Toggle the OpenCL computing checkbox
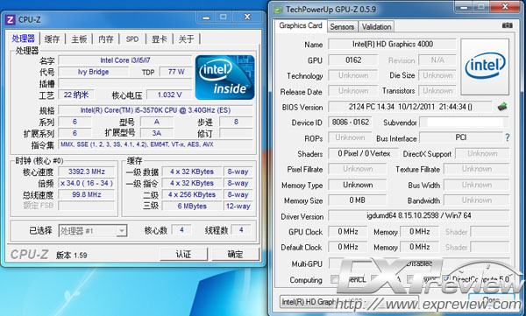 click(334, 279)
